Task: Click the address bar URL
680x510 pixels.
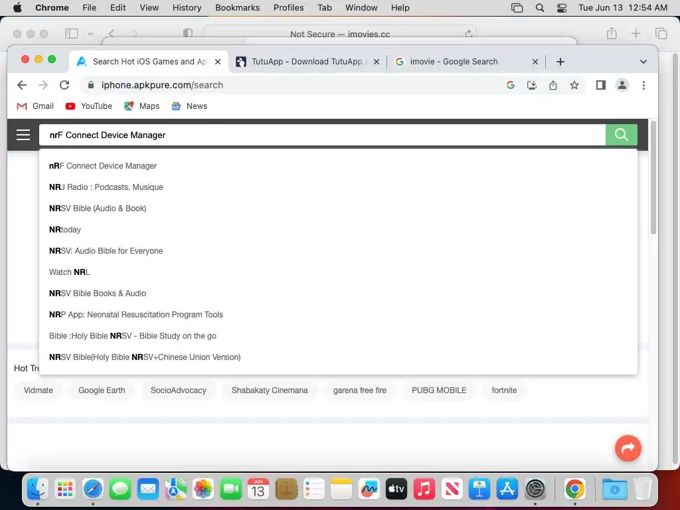Action: point(162,85)
